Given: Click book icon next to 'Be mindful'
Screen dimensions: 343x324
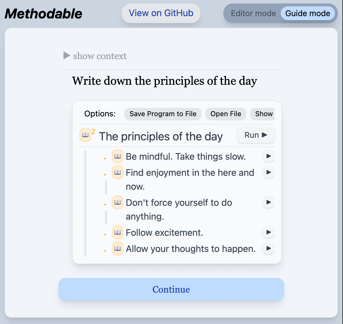Looking at the screenshot, I should click(x=118, y=156).
